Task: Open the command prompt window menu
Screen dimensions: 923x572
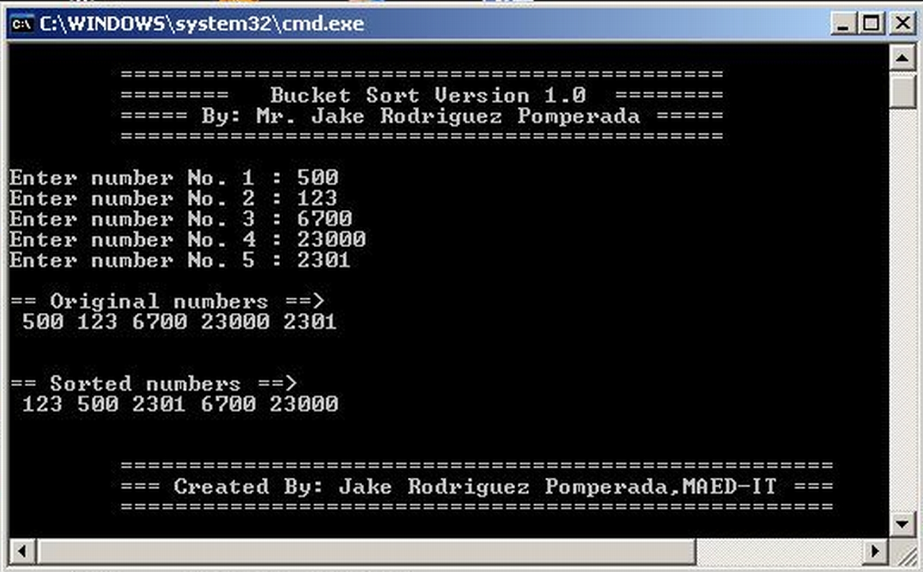Action: click(22, 24)
